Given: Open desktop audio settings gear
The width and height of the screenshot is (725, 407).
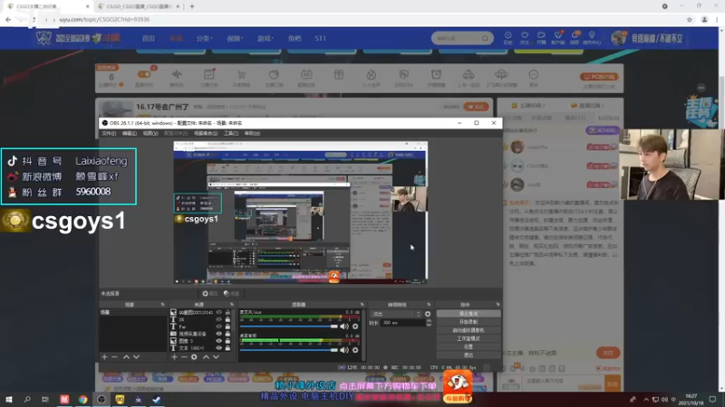Looking at the screenshot, I should [x=355, y=350].
